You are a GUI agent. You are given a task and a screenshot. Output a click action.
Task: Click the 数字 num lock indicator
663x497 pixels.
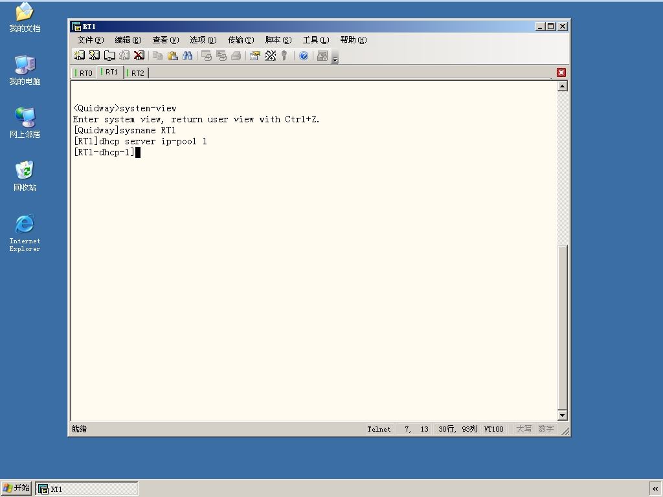[x=546, y=430]
